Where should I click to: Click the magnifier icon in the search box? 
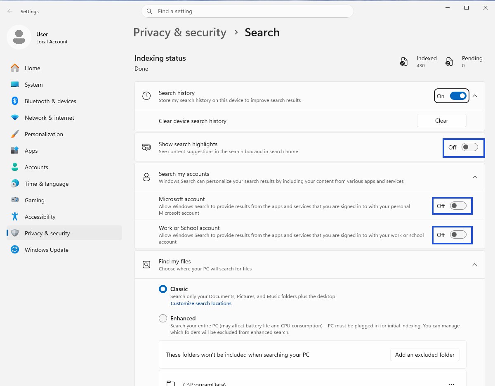(x=149, y=12)
